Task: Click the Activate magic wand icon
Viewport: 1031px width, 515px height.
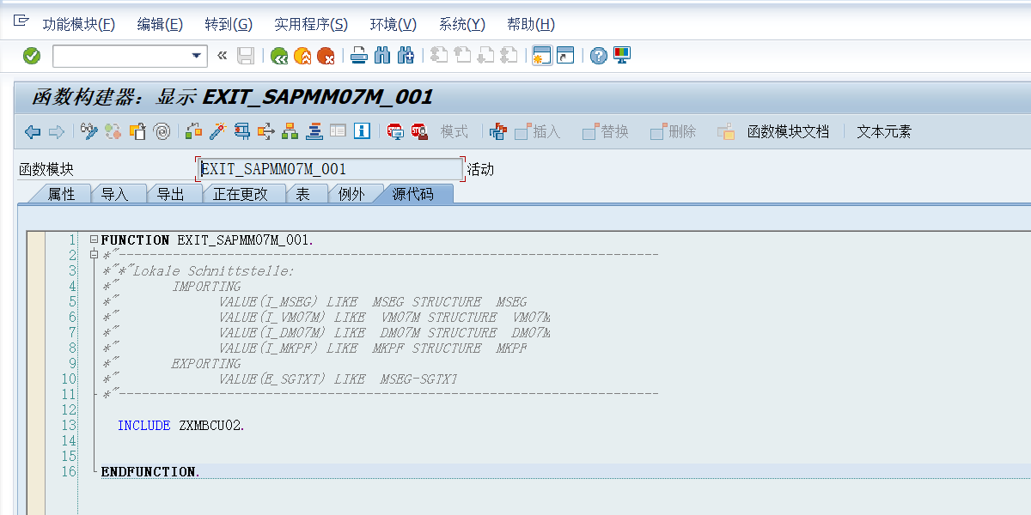Action: point(218,131)
